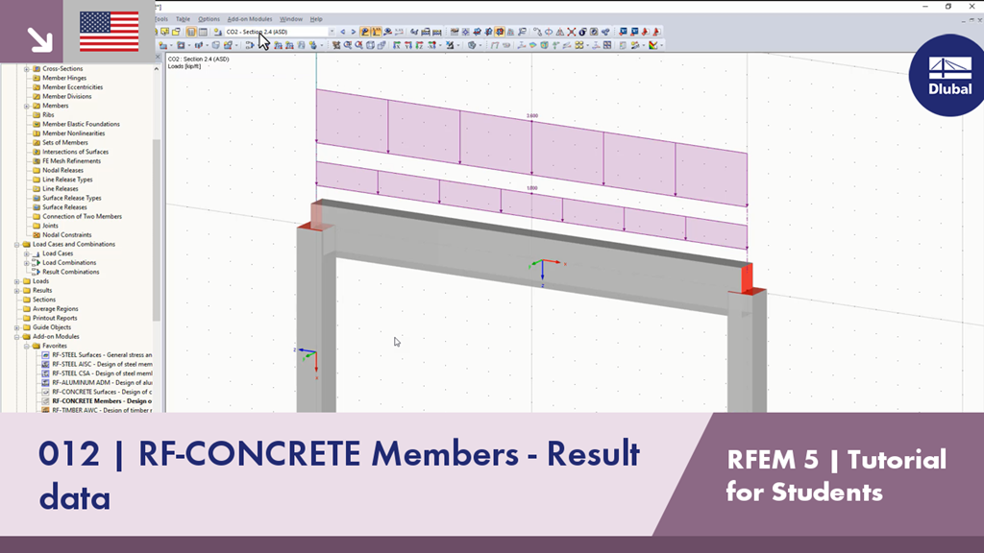Screen dimensions: 984x553
Task: Expand the Loads tree node
Action: (17, 281)
